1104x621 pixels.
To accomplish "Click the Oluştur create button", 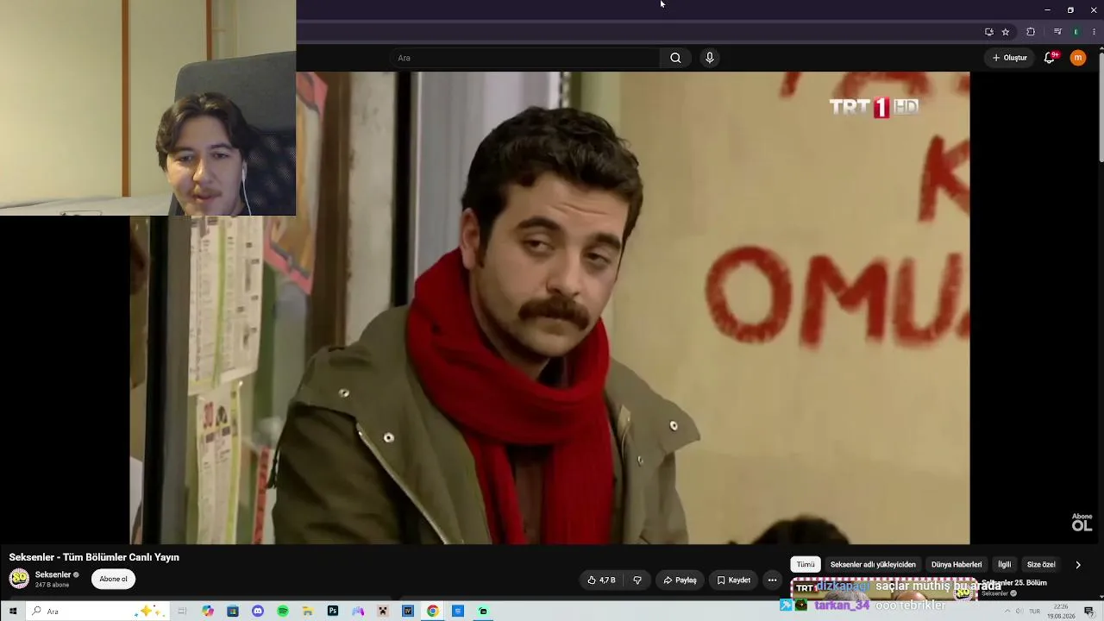I will point(1010,58).
